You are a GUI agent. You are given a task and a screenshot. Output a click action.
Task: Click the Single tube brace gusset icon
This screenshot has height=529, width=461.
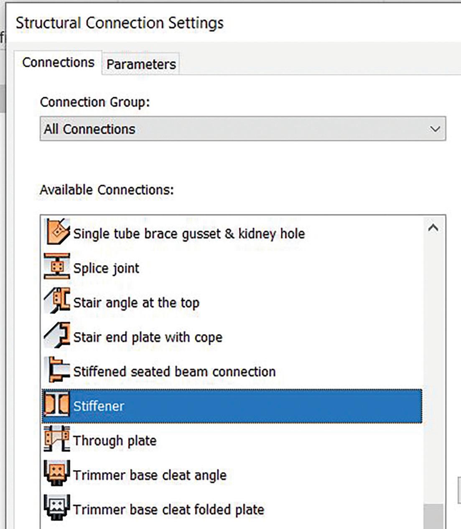coord(57,231)
